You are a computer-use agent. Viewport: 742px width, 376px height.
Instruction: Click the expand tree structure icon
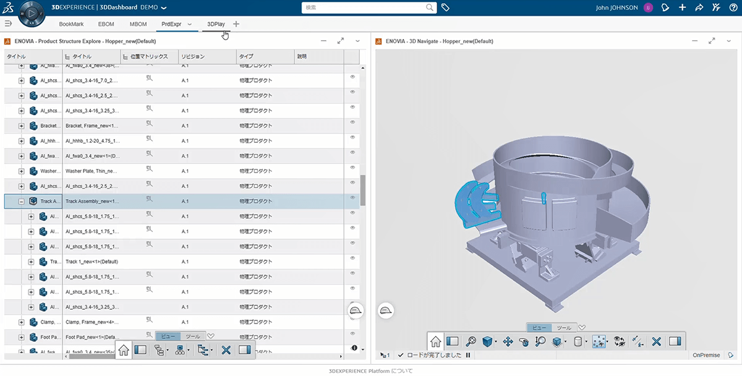159,350
